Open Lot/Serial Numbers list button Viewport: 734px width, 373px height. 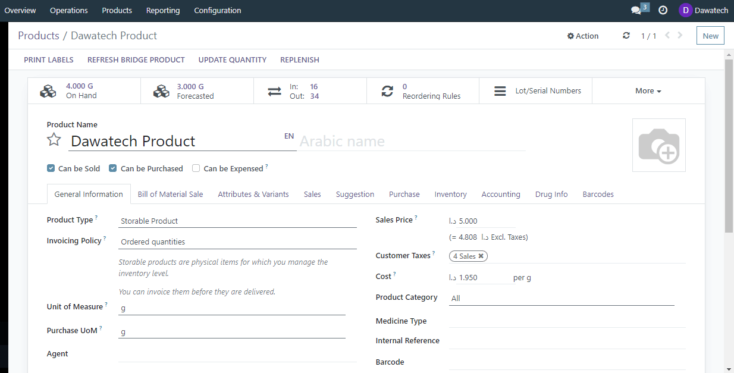click(x=535, y=90)
